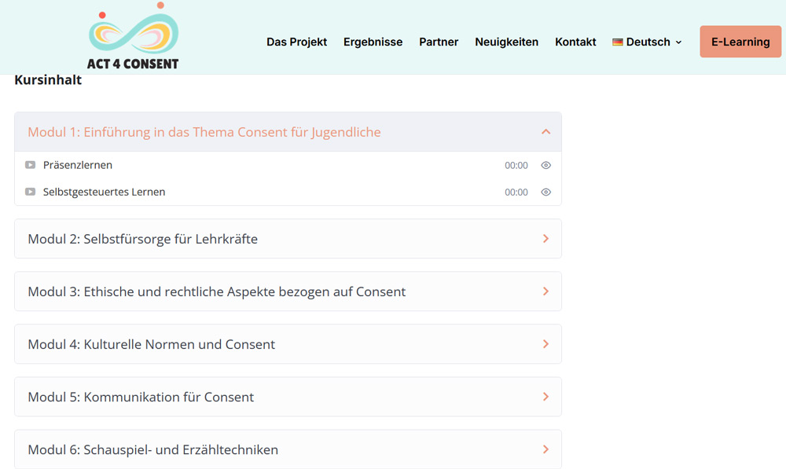Go to the Ergebnisse menu item

pyautogui.click(x=373, y=42)
